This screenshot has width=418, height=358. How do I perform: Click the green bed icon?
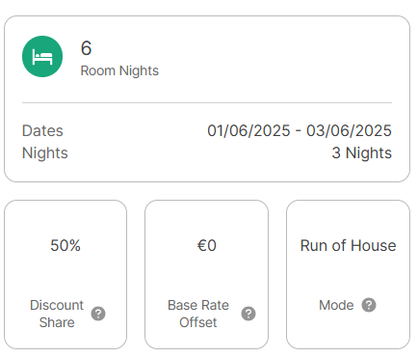tap(42, 57)
